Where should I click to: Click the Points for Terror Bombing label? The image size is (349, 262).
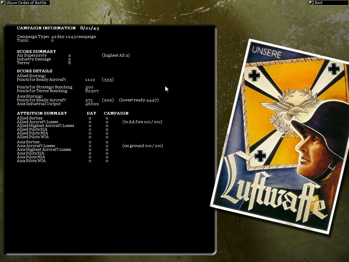[x=42, y=91]
